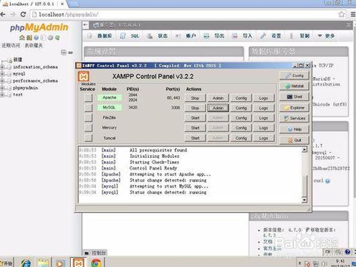
Task: Open the 表收藏夹 sidebar tab
Action: click(33, 45)
